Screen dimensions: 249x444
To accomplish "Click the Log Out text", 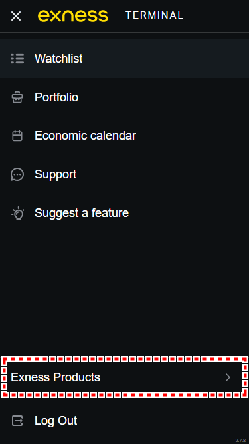I will tap(56, 421).
